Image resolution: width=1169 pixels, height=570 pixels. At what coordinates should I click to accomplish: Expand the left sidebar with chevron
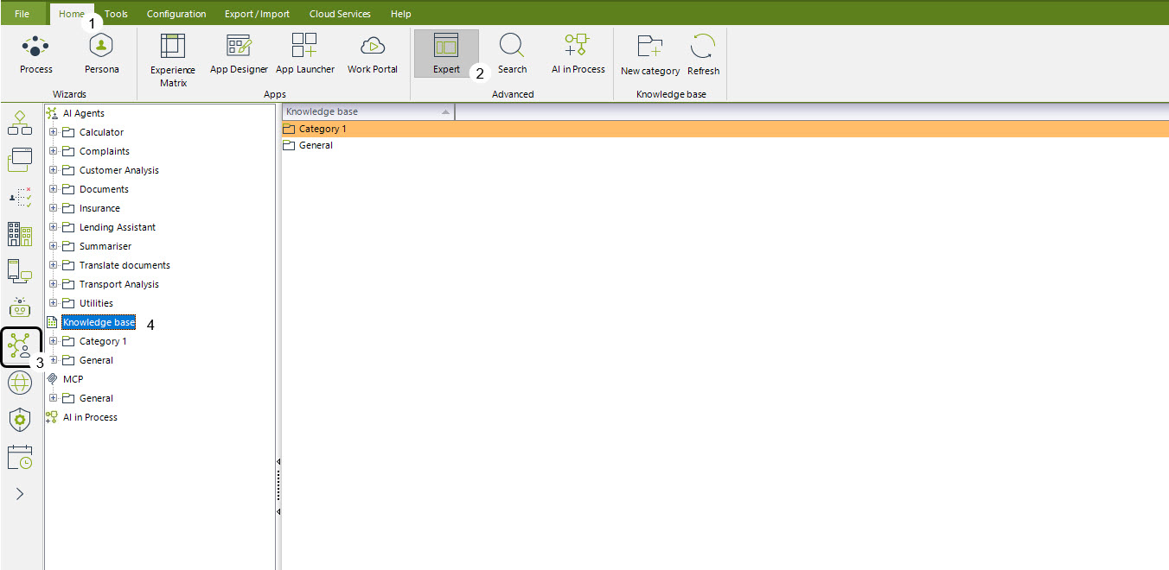20,494
